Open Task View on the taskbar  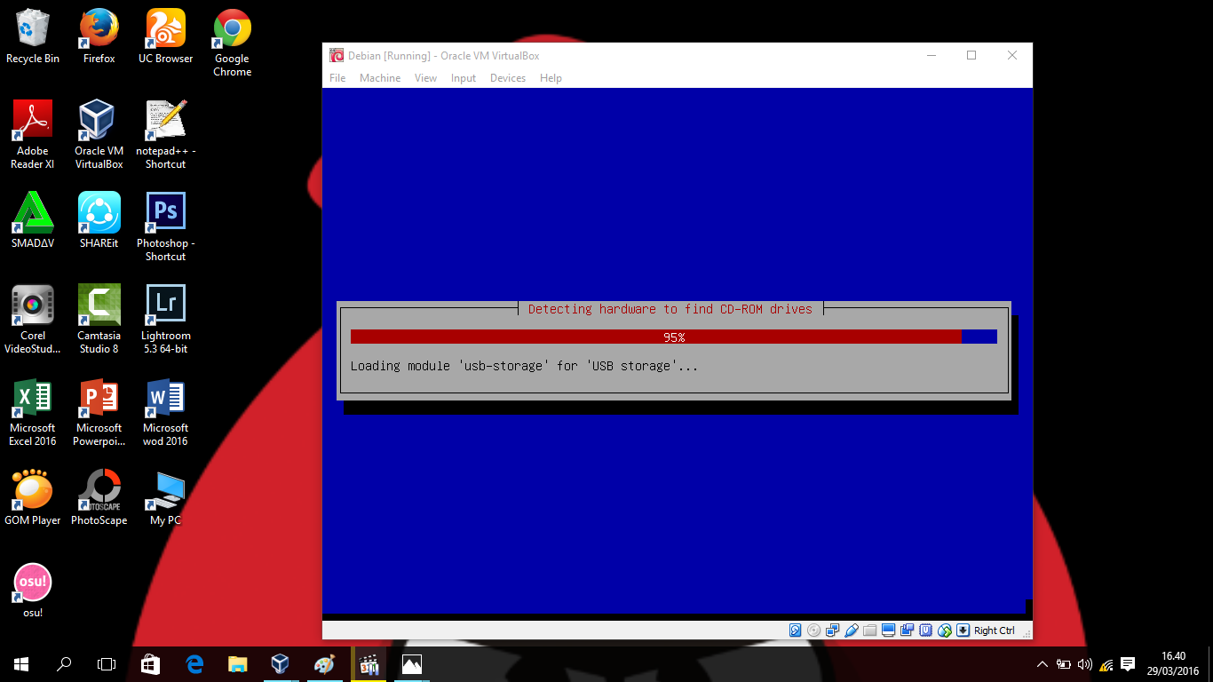pos(107,664)
